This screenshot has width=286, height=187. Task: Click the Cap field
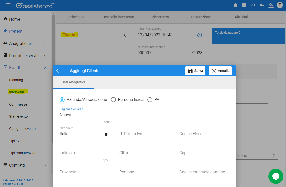point(204,153)
